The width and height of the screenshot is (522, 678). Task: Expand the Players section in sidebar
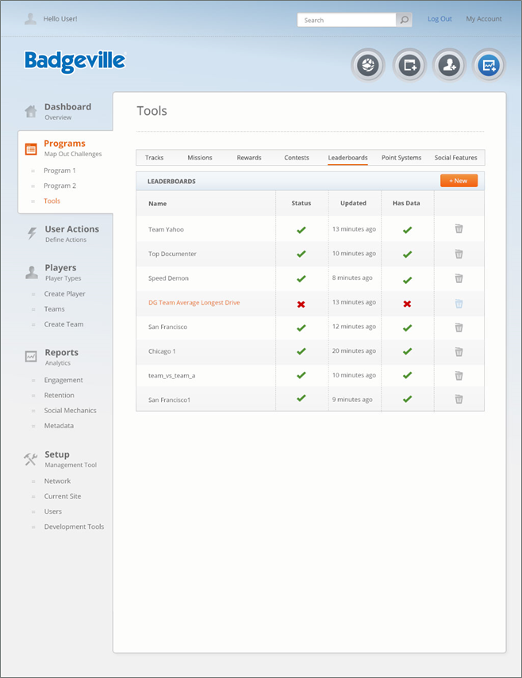tap(60, 268)
